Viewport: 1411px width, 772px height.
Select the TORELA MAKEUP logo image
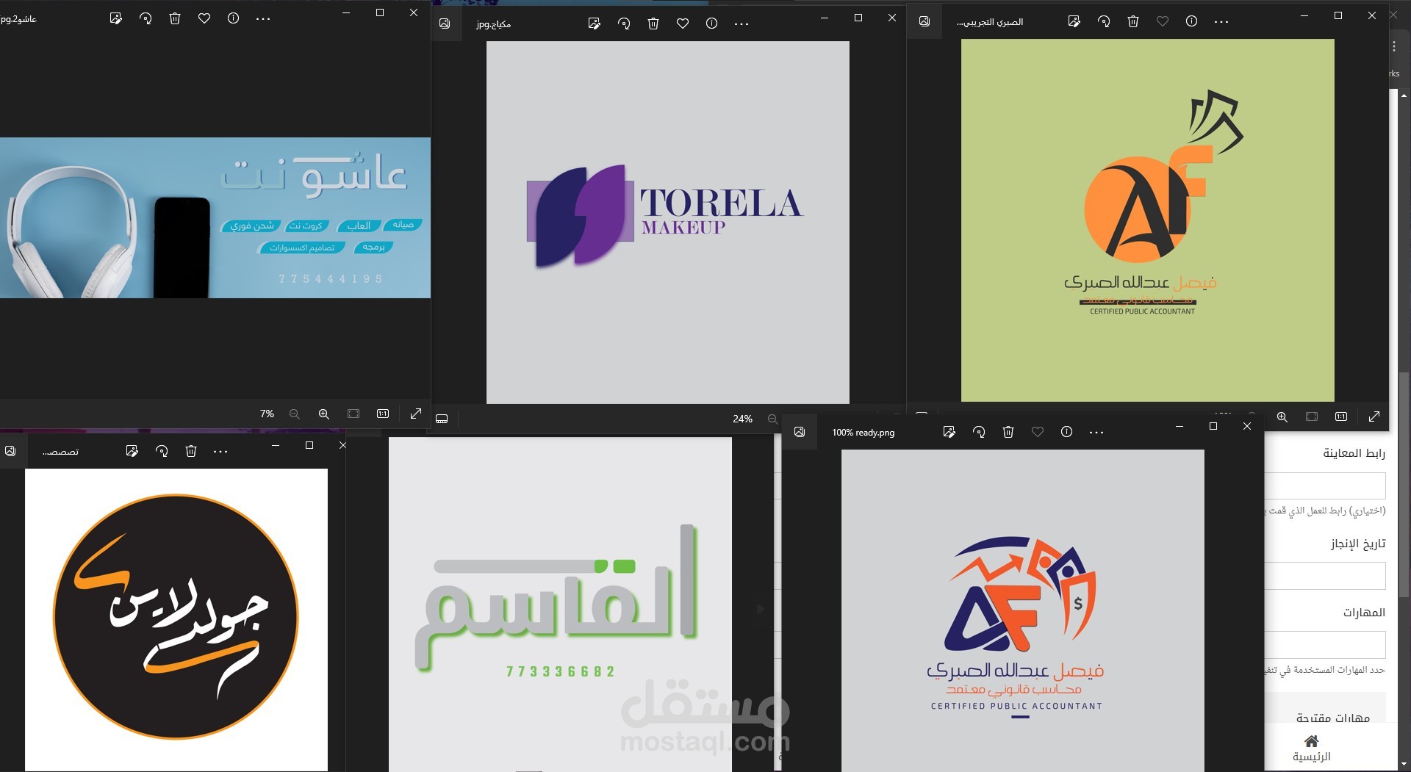pos(667,222)
